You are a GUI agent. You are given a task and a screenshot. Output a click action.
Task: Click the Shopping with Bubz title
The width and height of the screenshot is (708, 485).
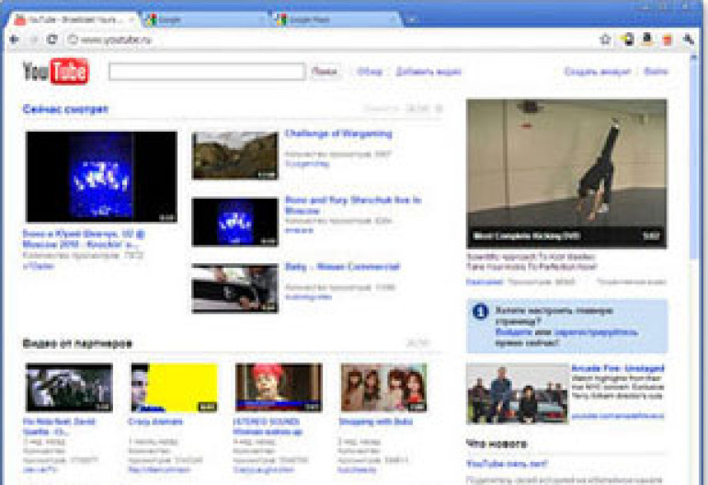[376, 421]
